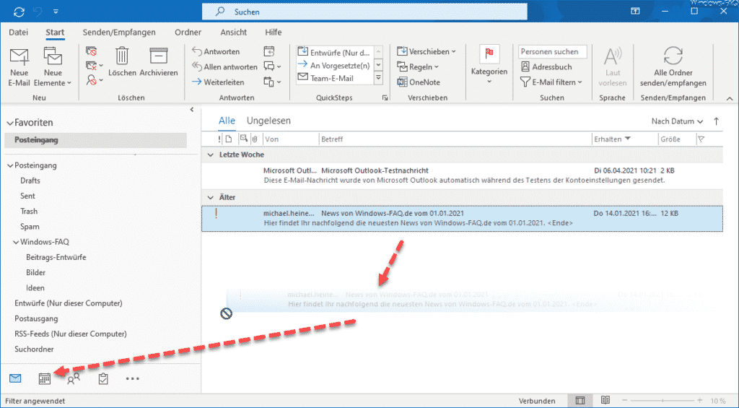Create a new email with Neue E-Mail
This screenshot has height=408, width=739.
point(19,67)
